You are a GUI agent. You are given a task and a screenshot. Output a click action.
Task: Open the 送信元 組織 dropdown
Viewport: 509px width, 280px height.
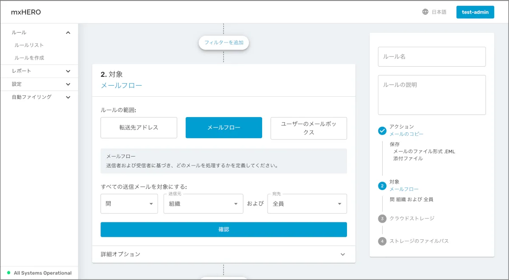click(x=203, y=204)
